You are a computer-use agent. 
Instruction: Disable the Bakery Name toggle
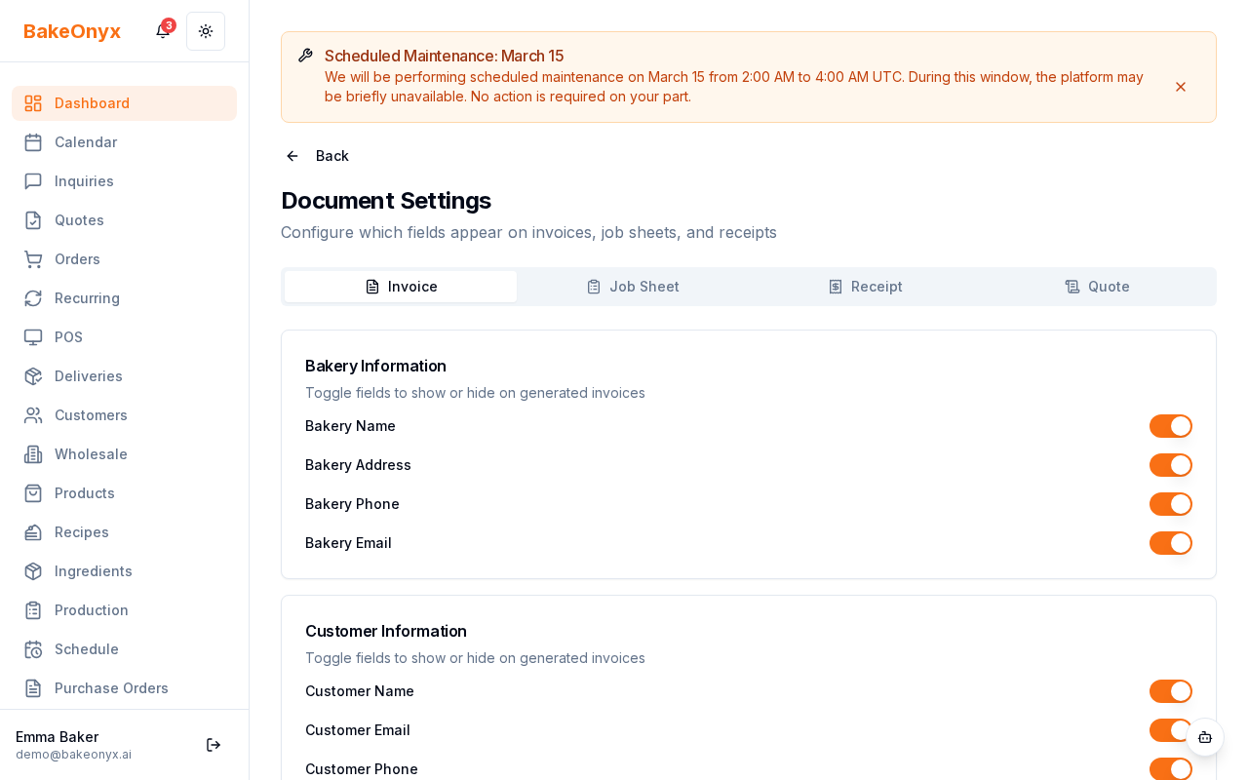(1170, 426)
